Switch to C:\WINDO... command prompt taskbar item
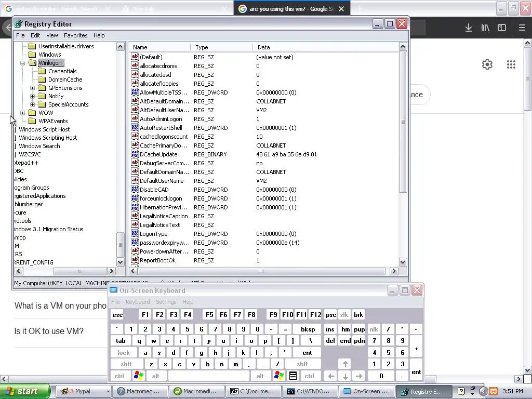This screenshot has height=399, width=532. tap(310, 392)
